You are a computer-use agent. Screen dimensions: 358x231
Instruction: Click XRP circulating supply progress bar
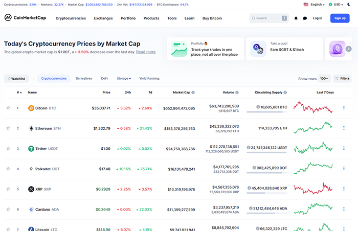(266, 193)
